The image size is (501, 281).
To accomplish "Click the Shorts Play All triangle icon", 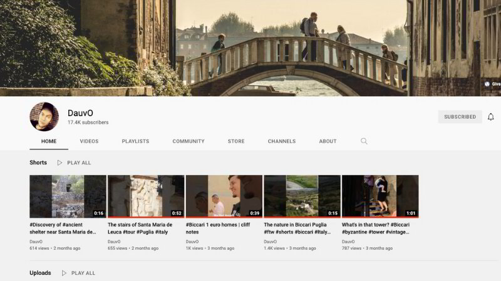I will coord(60,163).
